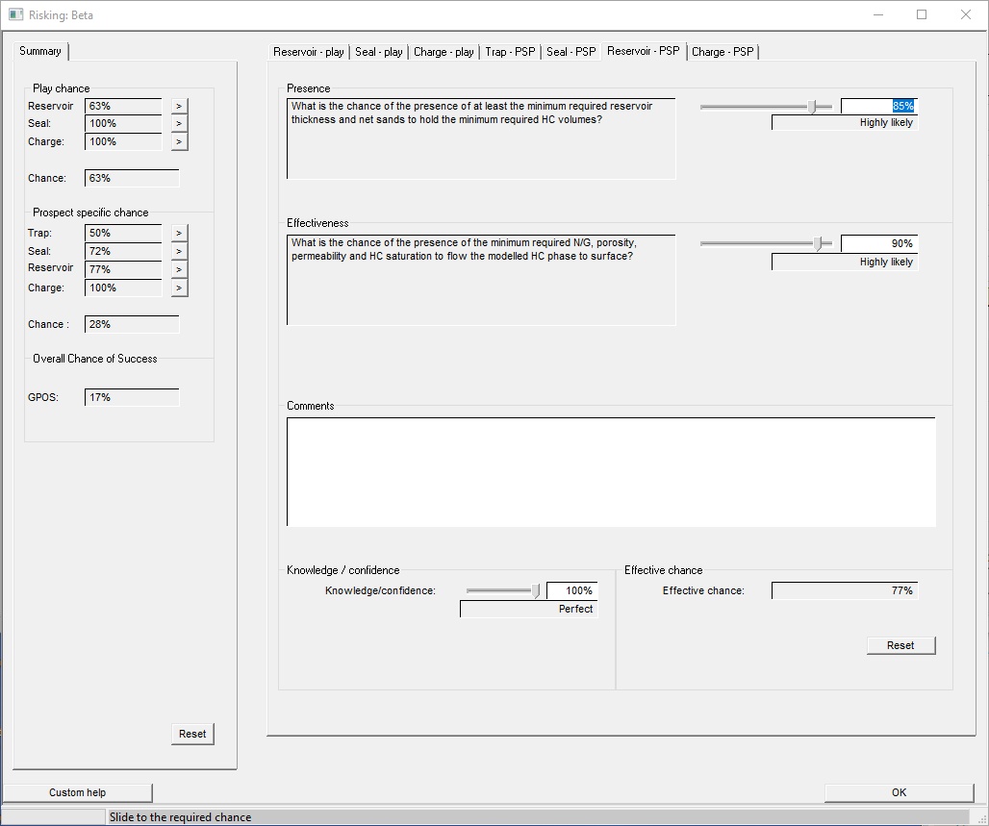This screenshot has height=826, width=989.
Task: Click the Summary tab
Action: (40, 51)
